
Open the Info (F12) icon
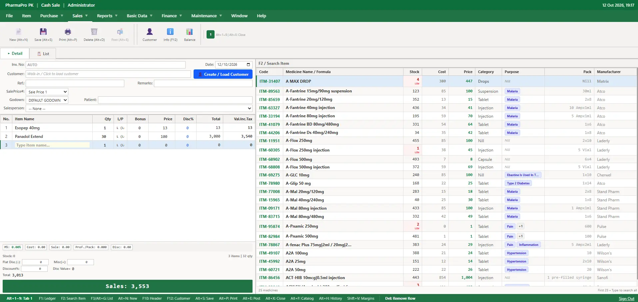170,32
